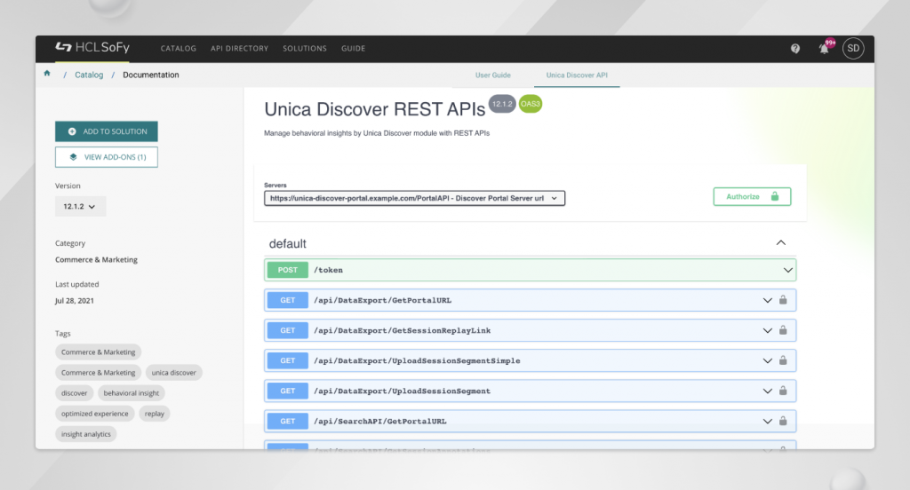This screenshot has width=910, height=490.
Task: Click Catalog breadcrumb link
Action: point(89,75)
